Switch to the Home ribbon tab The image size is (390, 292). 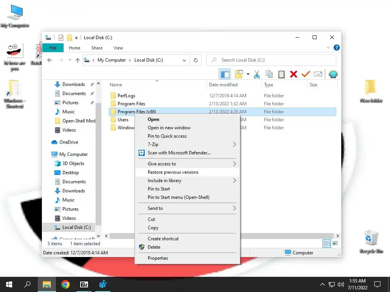[x=74, y=48]
